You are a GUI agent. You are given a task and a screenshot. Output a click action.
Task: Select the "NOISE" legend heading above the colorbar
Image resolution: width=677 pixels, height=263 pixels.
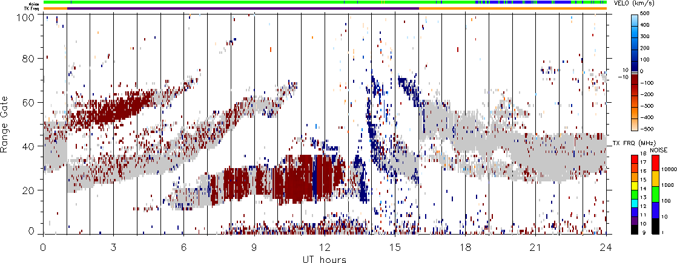click(x=659, y=149)
